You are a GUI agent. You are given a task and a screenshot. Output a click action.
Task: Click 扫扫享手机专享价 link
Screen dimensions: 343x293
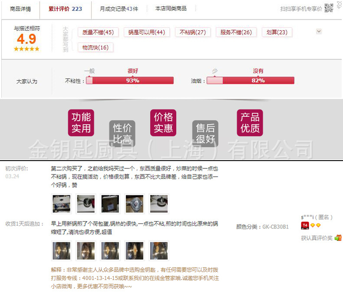pyautogui.click(x=301, y=9)
